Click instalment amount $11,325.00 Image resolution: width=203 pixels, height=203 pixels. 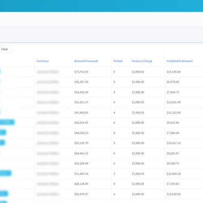174,113
